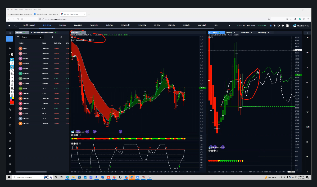This screenshot has width=317, height=187.
Task: Reload the page in Firefox
Action: (18, 19)
